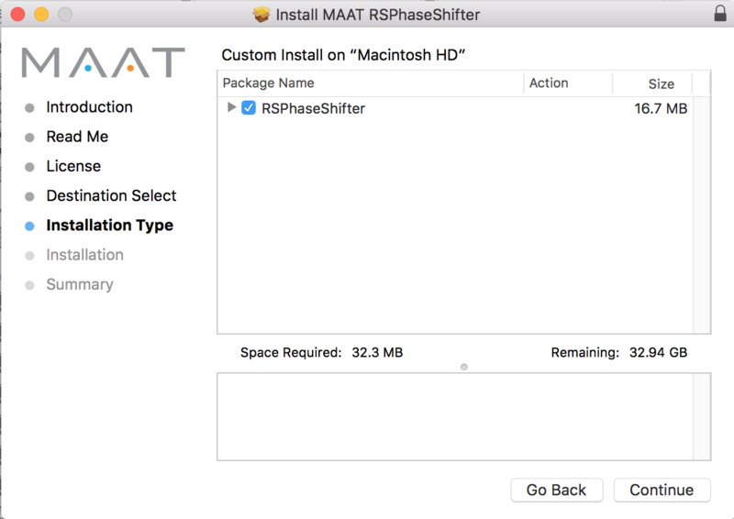The height and width of the screenshot is (519, 734).
Task: Click the Go Back button
Action: click(556, 490)
